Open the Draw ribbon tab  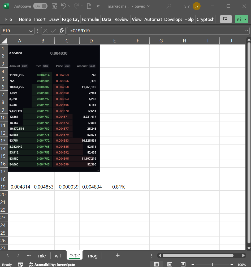[x=54, y=19]
